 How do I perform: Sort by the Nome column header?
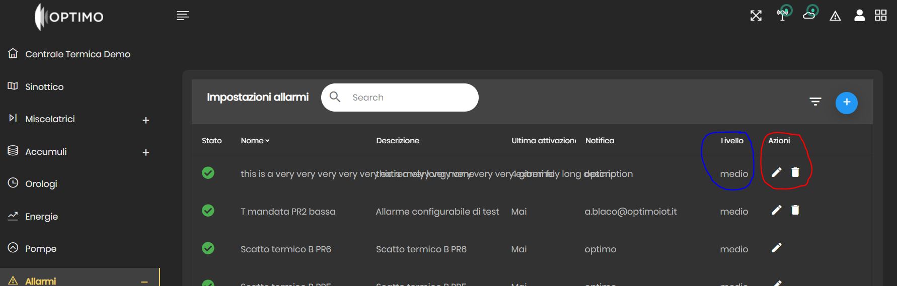[255, 141]
